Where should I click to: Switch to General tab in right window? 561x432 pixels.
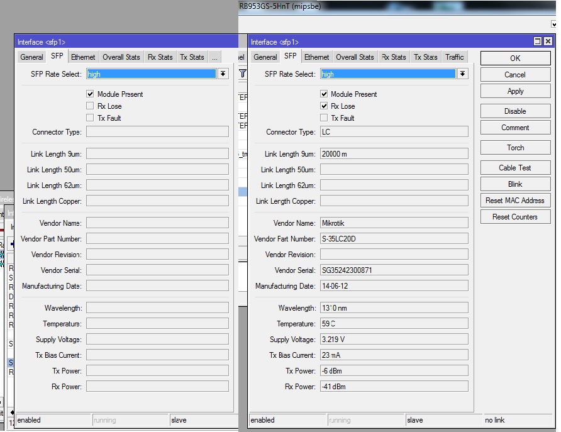pos(265,57)
